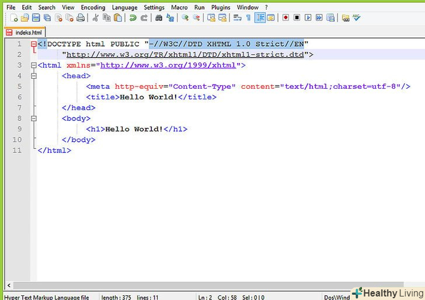Click the Undo arrow icon

[133, 18]
